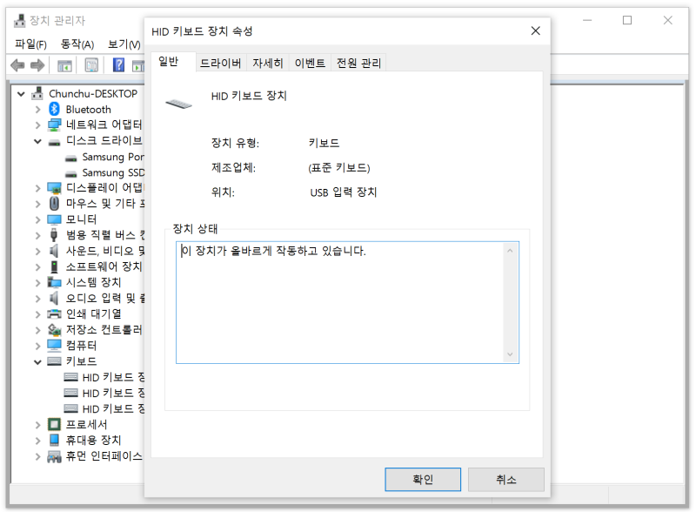Click the sound, video category speaker icon
Viewport: 696px width, 512px height.
click(x=54, y=251)
